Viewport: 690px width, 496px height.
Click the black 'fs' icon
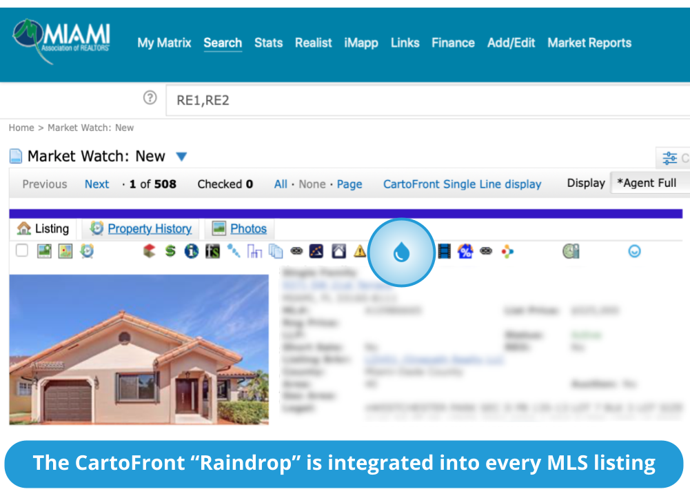212,251
